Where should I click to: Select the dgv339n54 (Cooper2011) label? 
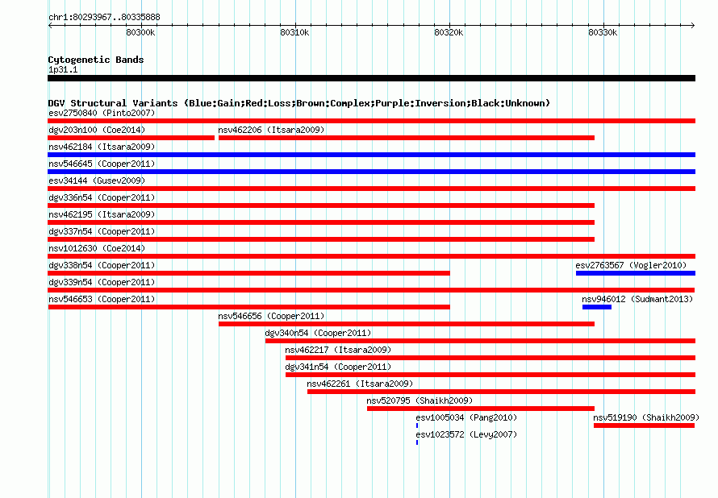point(102,282)
